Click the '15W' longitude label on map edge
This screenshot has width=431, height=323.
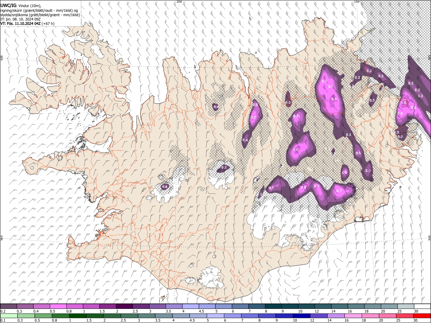coord(357,2)
